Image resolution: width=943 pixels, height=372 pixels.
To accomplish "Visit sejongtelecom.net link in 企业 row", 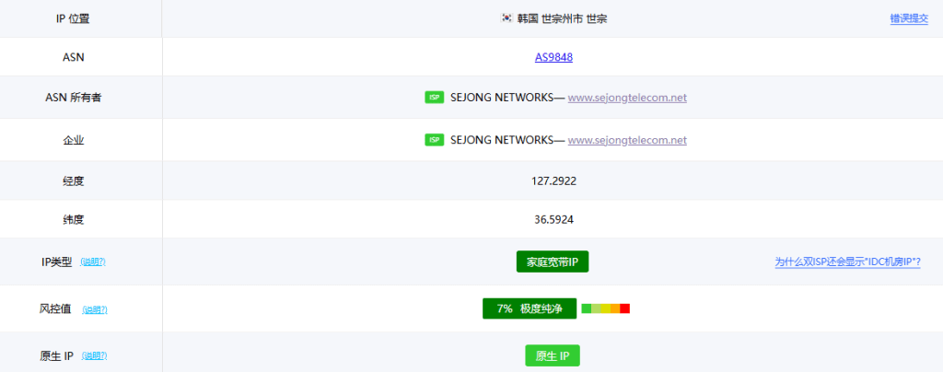I will (627, 140).
